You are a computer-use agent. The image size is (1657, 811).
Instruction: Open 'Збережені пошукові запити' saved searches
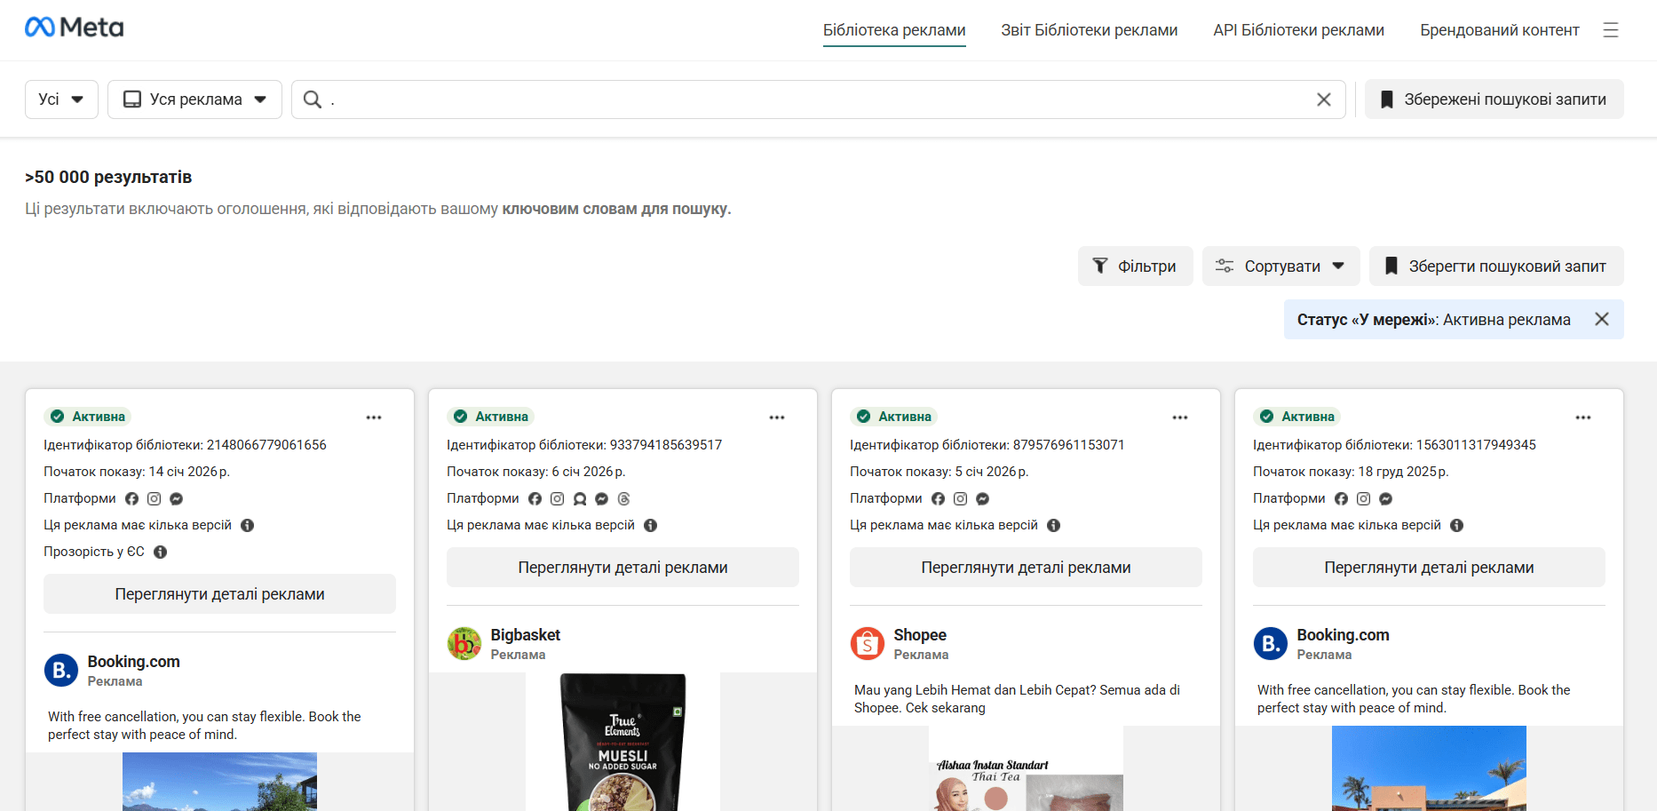pyautogui.click(x=1494, y=99)
